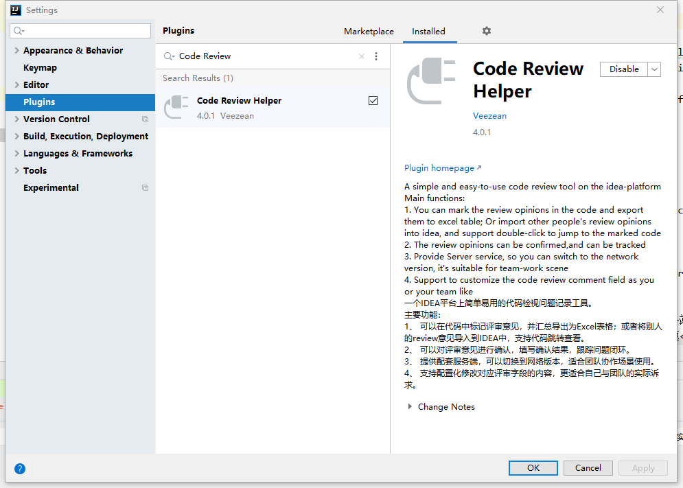The height and width of the screenshot is (488, 683).
Task: Click the 4.0.1 version text in the details pane
Action: coord(482,132)
